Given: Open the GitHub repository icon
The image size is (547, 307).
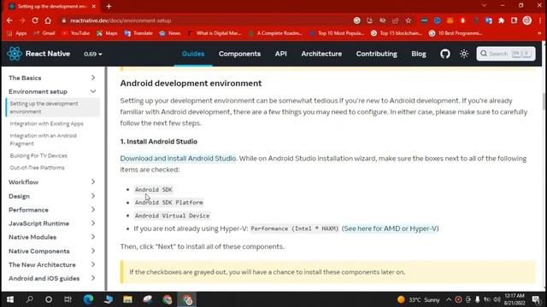Looking at the screenshot, I should pyautogui.click(x=444, y=54).
